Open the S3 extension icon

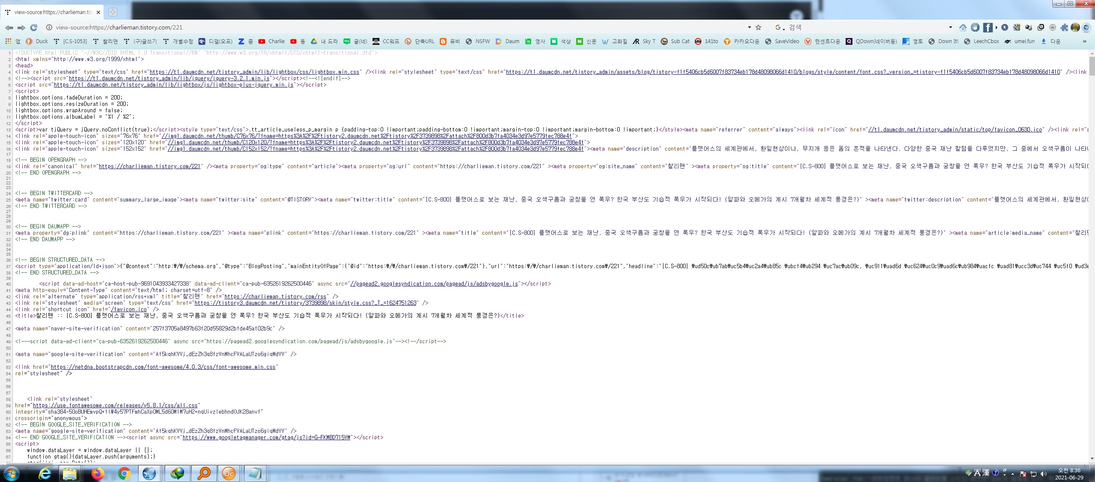click(1017, 27)
